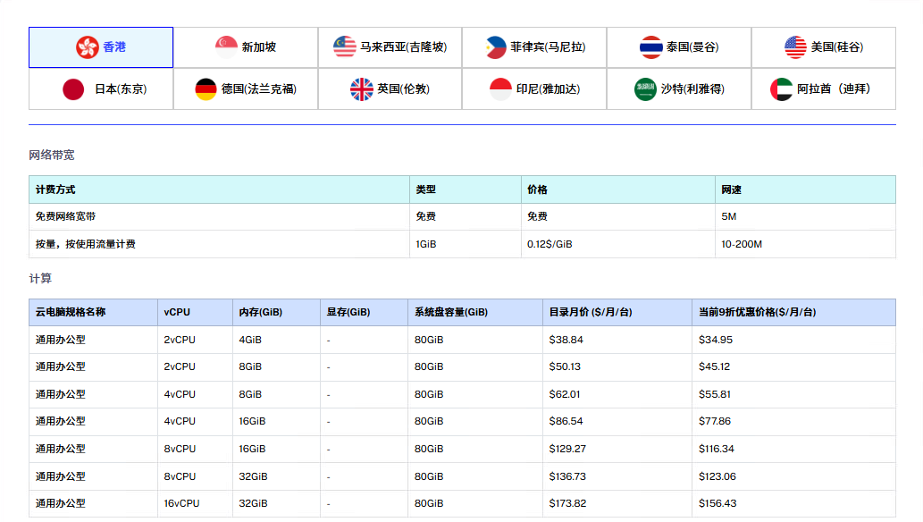The width and height of the screenshot is (923, 522).
Task: Click the Saudi Arabia flag icon
Action: [646, 89]
